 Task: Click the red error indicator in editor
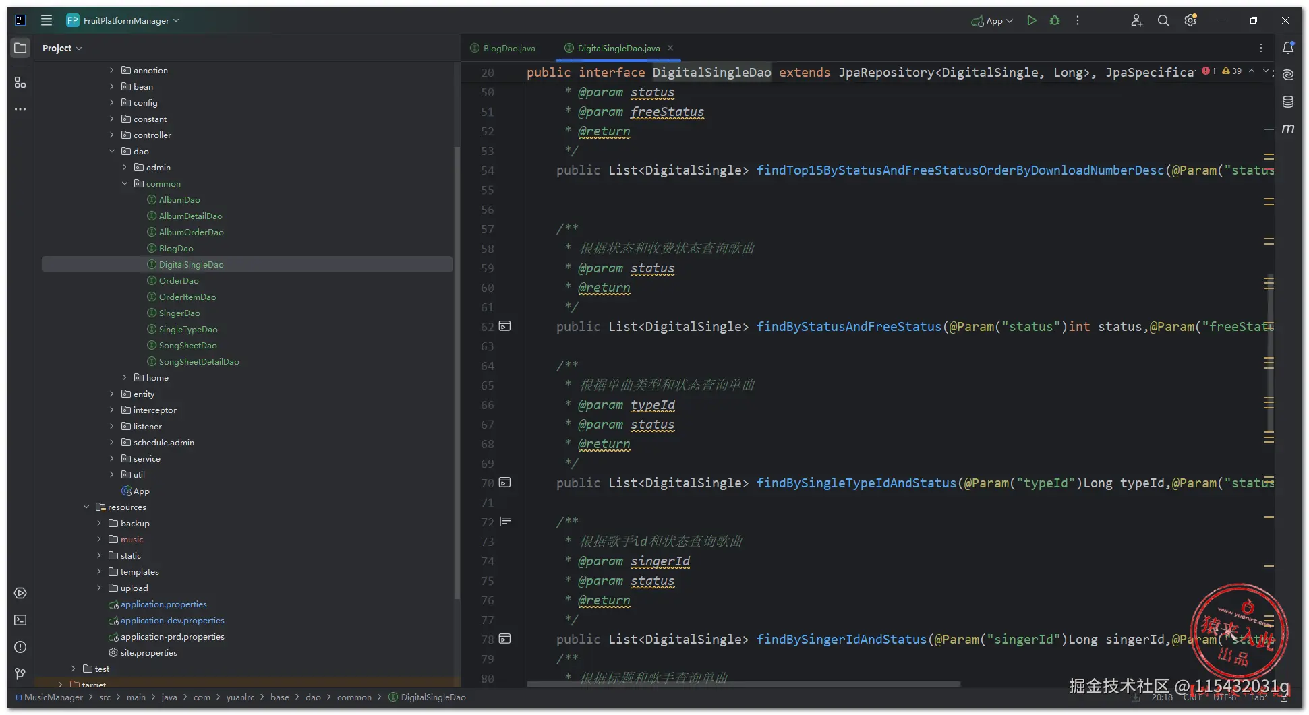1209,71
